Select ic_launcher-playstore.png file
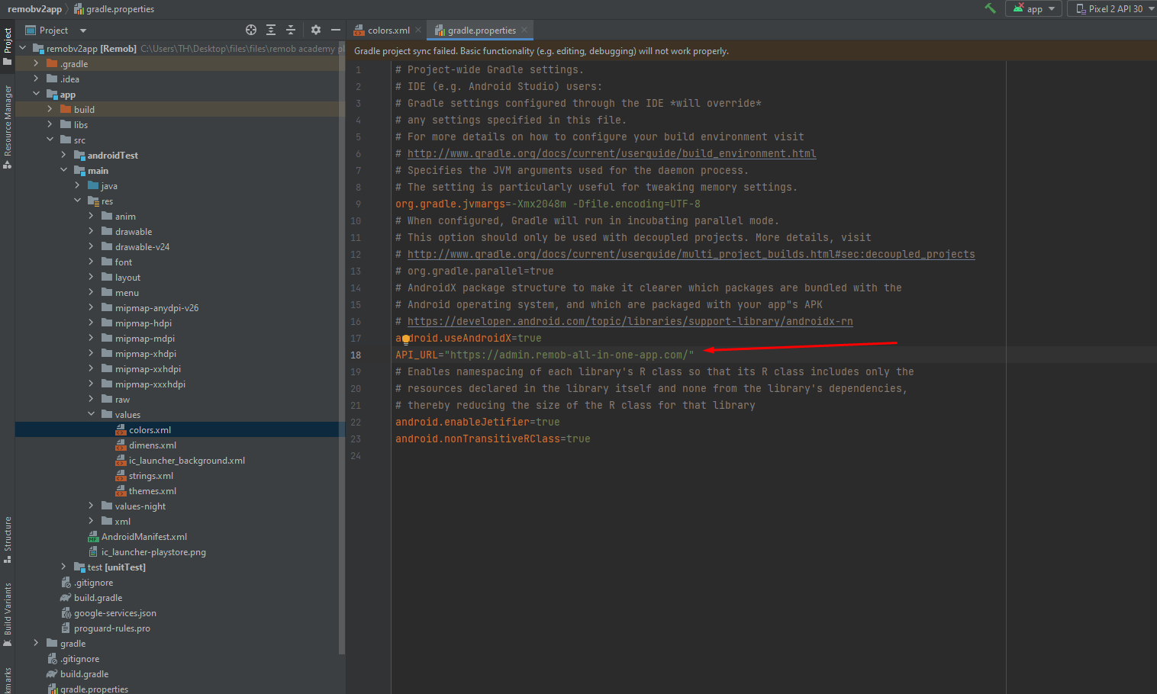The height and width of the screenshot is (694, 1157). click(x=153, y=552)
